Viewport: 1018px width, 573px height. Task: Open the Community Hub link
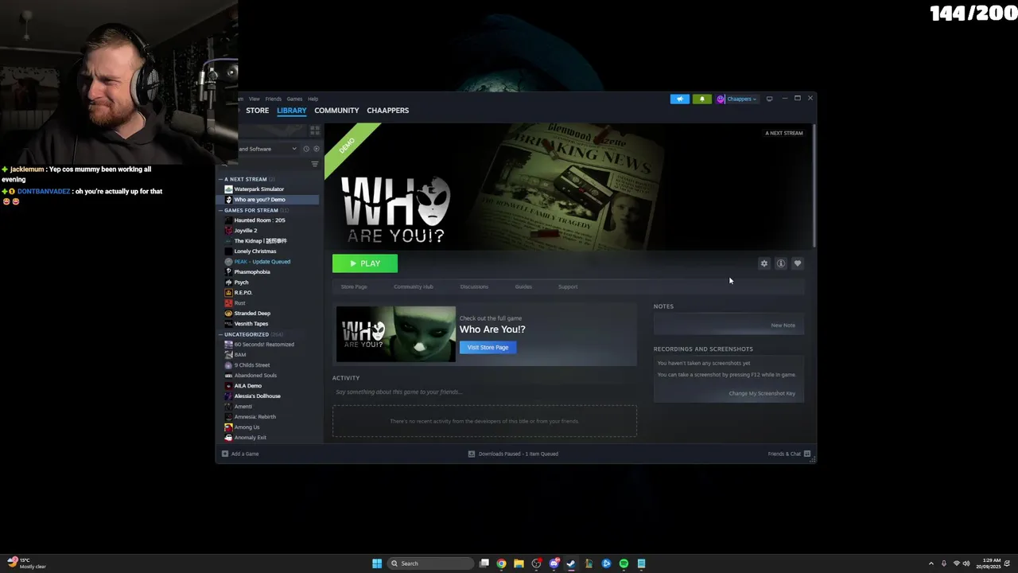[414, 286]
